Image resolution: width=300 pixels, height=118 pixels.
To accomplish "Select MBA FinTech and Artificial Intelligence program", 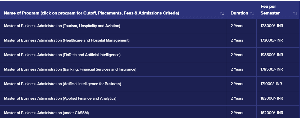I will 62,55.
